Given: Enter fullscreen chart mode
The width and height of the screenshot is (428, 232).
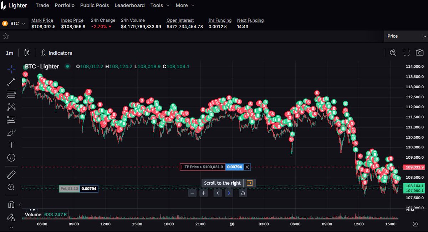Looking at the screenshot, I should [x=406, y=53].
